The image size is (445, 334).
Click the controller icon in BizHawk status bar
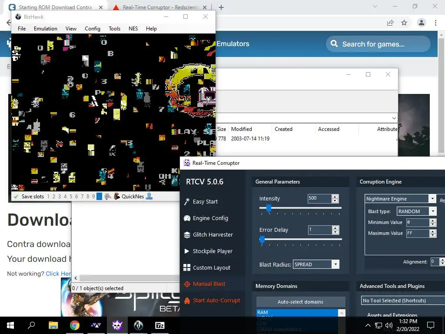tap(108, 196)
